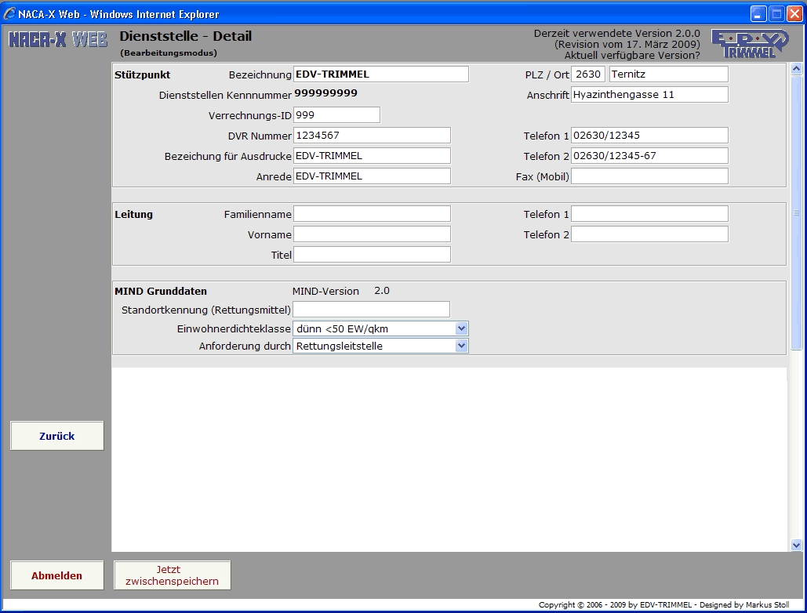The height and width of the screenshot is (613, 807).
Task: Click the 'Stützpunkt' section label
Action: [x=143, y=74]
